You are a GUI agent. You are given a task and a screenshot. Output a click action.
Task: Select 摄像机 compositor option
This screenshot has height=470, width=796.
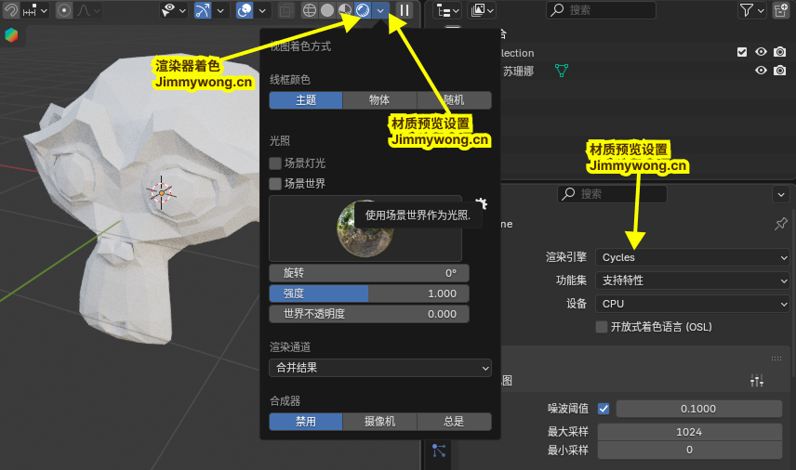379,422
